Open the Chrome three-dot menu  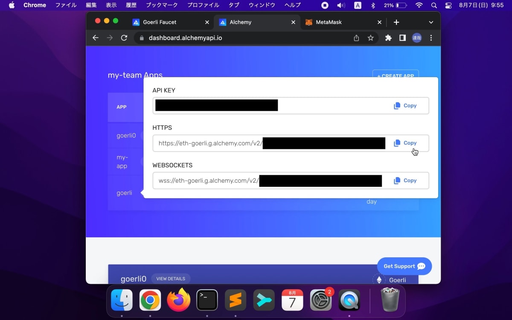tap(431, 38)
